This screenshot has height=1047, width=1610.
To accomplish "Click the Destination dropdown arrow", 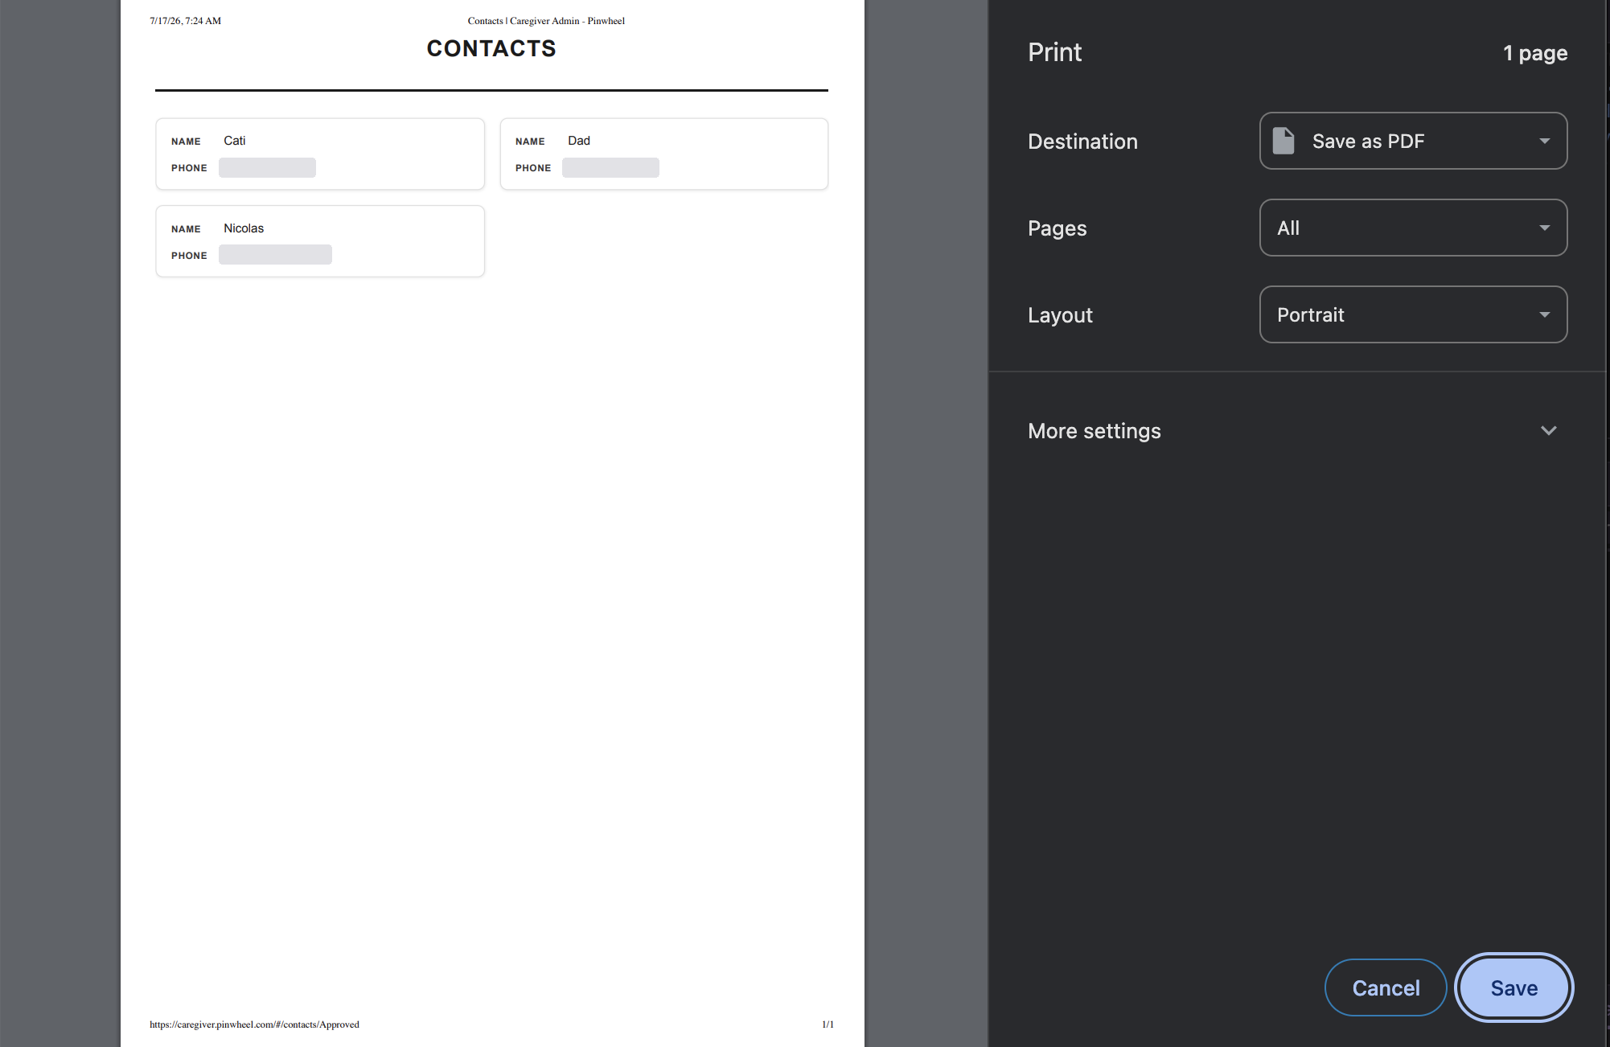I will point(1544,141).
